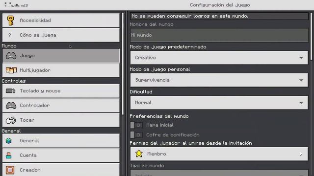Switch to the Multijugador tab
The height and width of the screenshot is (176, 314).
[61, 70]
